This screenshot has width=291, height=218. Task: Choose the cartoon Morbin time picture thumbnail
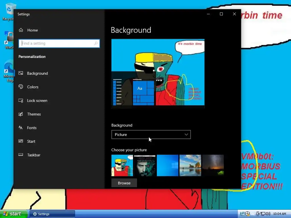pyautogui.click(x=122, y=165)
